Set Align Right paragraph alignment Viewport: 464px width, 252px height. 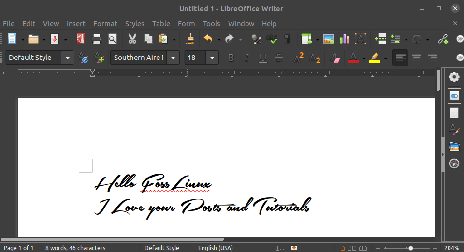click(432, 58)
